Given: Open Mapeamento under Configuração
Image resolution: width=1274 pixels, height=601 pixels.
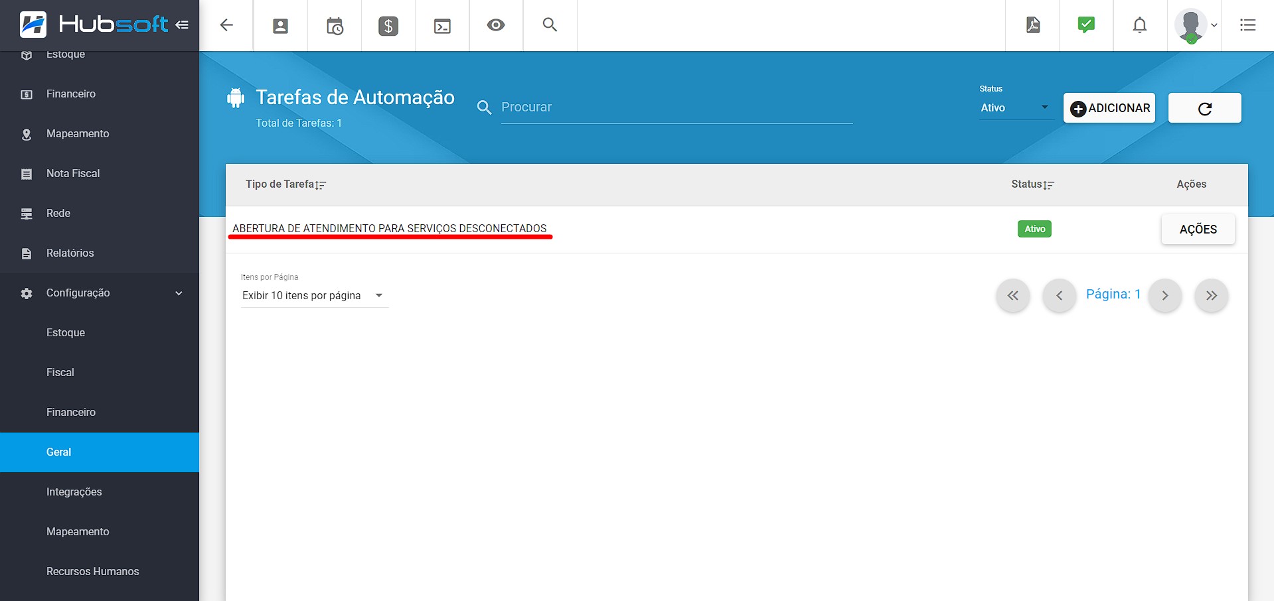Looking at the screenshot, I should point(100,532).
